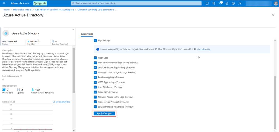Click the Last Log Received clock icon

click(53, 41)
